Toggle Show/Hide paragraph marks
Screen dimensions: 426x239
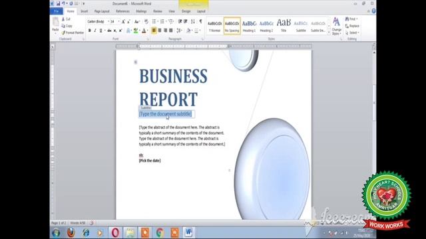tap(200, 21)
